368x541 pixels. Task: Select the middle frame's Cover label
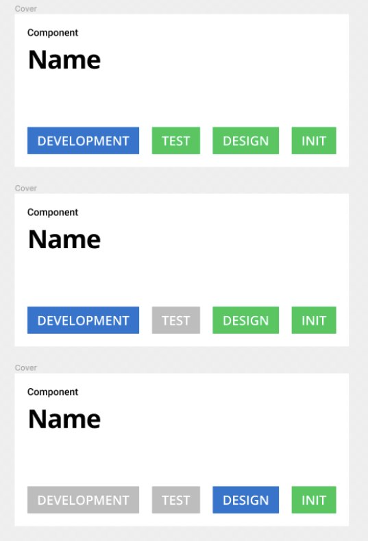click(x=26, y=188)
